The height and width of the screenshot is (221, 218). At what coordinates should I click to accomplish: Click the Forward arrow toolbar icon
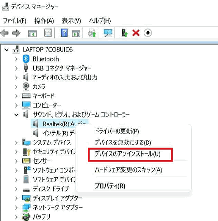[x=16, y=33]
